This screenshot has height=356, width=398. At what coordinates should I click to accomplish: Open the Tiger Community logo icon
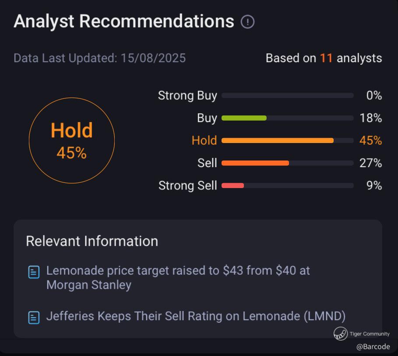tap(340, 334)
